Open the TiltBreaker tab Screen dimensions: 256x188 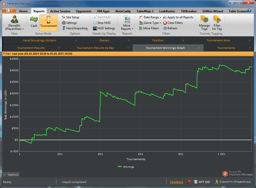click(189, 11)
